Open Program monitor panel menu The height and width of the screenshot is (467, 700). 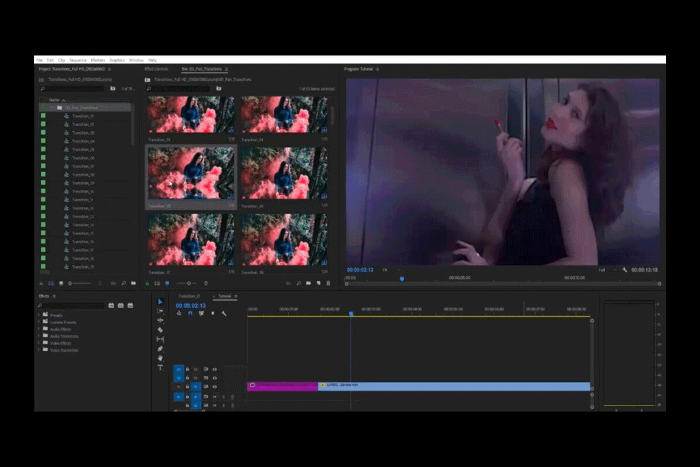(377, 69)
